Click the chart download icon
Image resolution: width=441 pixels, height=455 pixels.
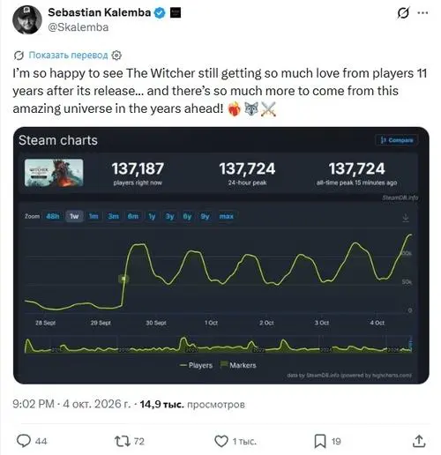tap(406, 218)
